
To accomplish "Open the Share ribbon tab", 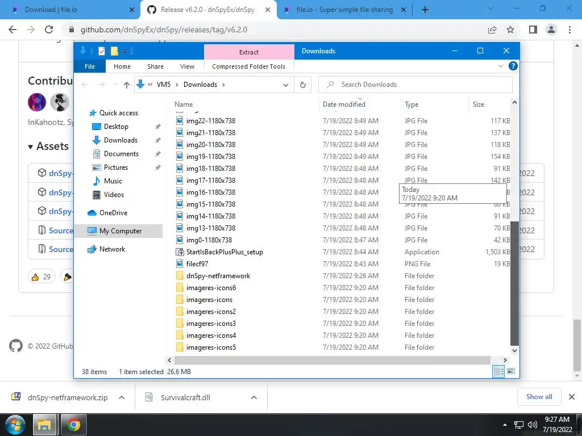I will point(155,66).
